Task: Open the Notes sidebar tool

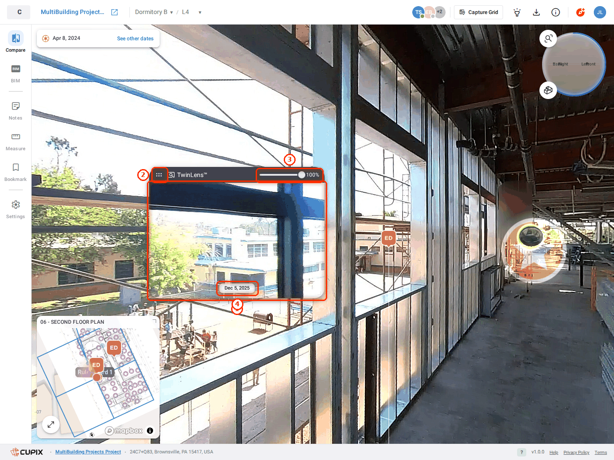Action: click(x=15, y=111)
